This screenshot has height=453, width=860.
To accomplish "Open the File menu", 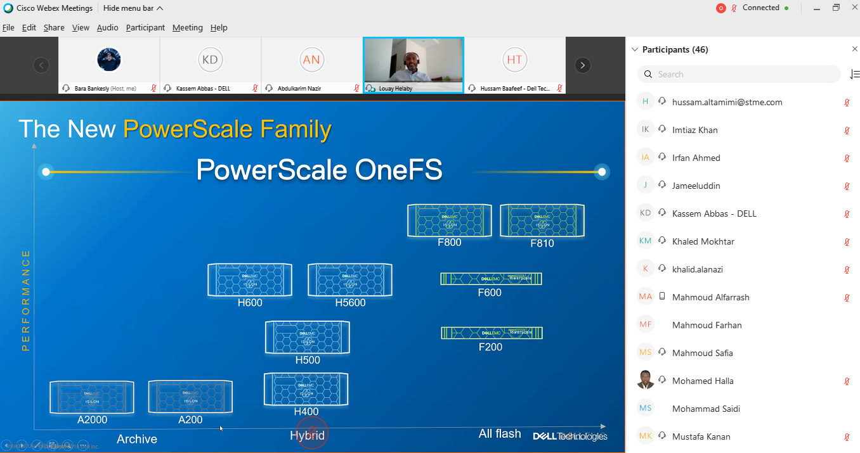I will tap(8, 28).
